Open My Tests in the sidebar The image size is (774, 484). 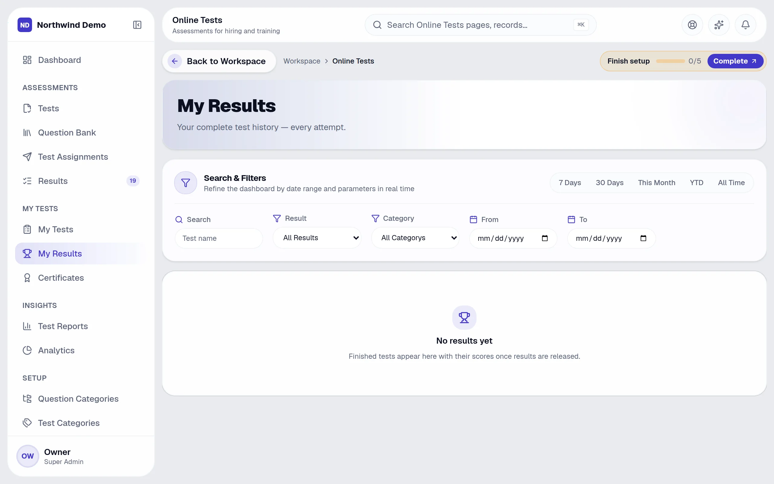pyautogui.click(x=81, y=230)
